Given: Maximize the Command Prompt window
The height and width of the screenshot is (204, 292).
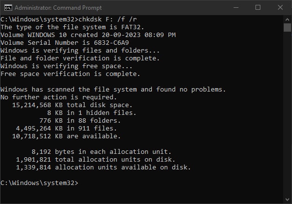Looking at the screenshot, I should point(258,7).
